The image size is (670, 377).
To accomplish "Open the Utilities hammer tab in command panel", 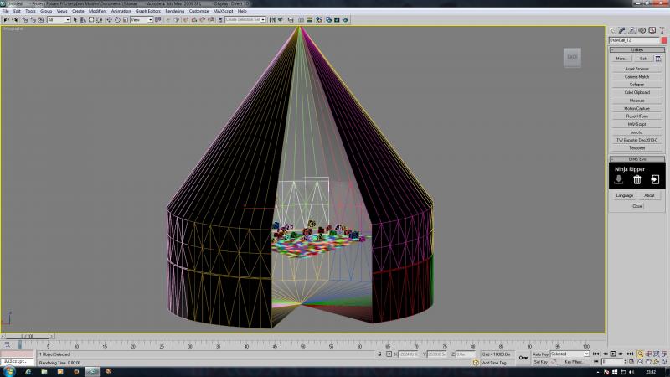I will tap(662, 30).
